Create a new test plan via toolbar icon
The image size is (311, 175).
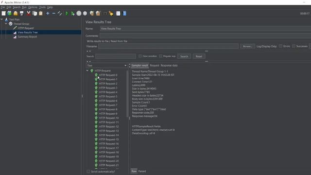point(3,13)
